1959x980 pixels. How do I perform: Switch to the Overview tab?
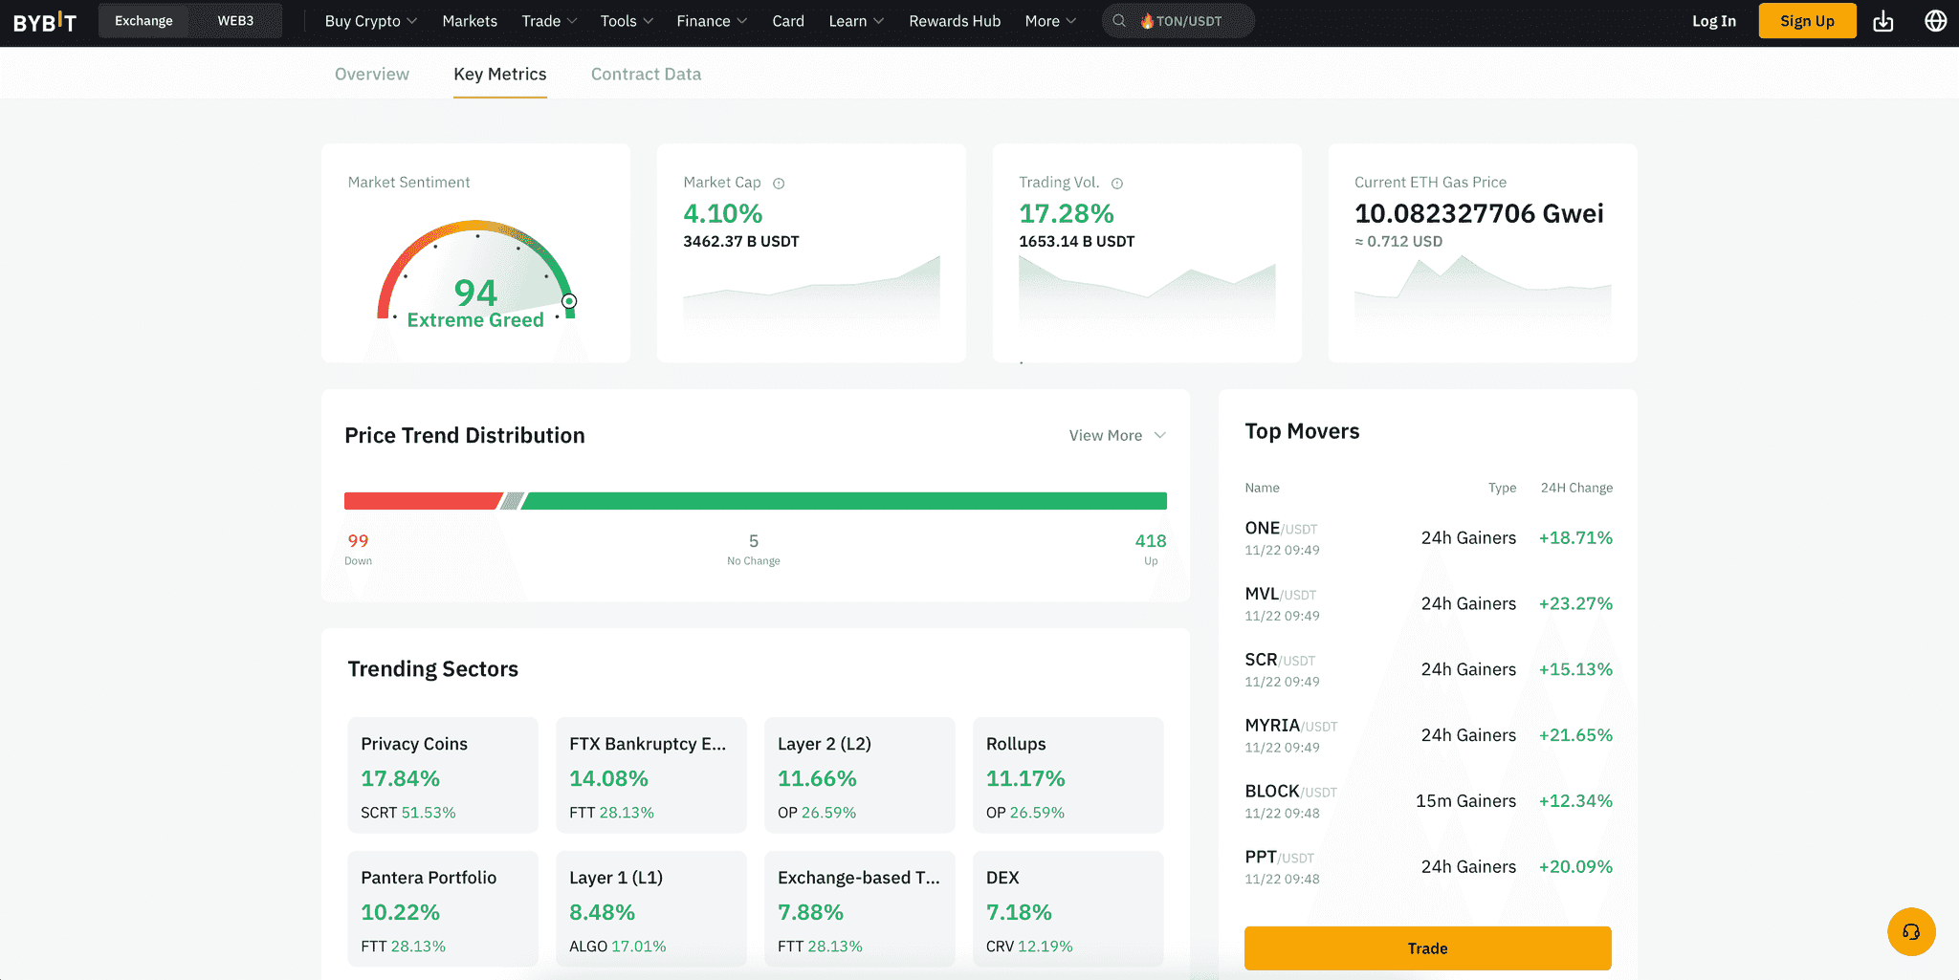pyautogui.click(x=371, y=75)
